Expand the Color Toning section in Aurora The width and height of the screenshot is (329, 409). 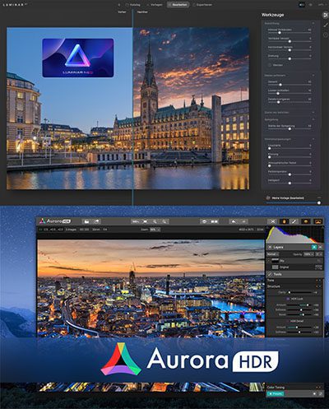[x=294, y=388]
